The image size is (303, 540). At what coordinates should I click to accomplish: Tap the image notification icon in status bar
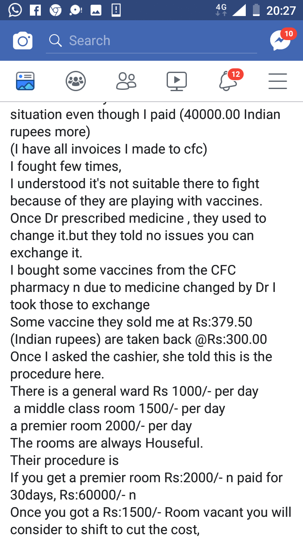[x=96, y=10]
